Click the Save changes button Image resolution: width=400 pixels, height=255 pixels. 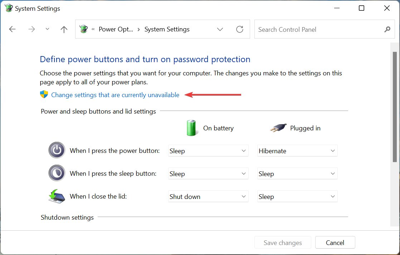pos(283,242)
